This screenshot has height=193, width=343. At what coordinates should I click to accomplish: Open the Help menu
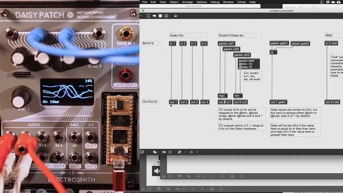[x=252, y=2]
